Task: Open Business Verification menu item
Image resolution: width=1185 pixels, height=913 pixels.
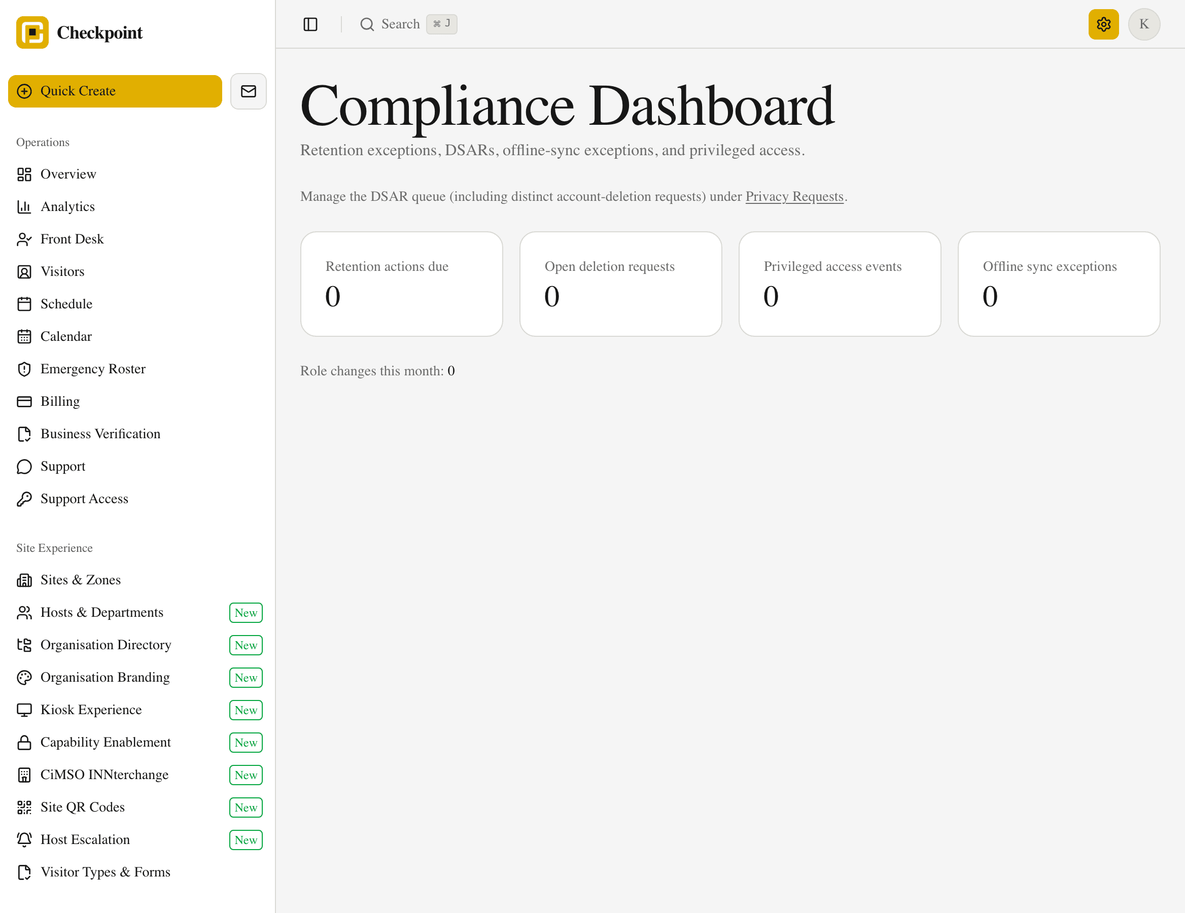Action: click(137, 434)
